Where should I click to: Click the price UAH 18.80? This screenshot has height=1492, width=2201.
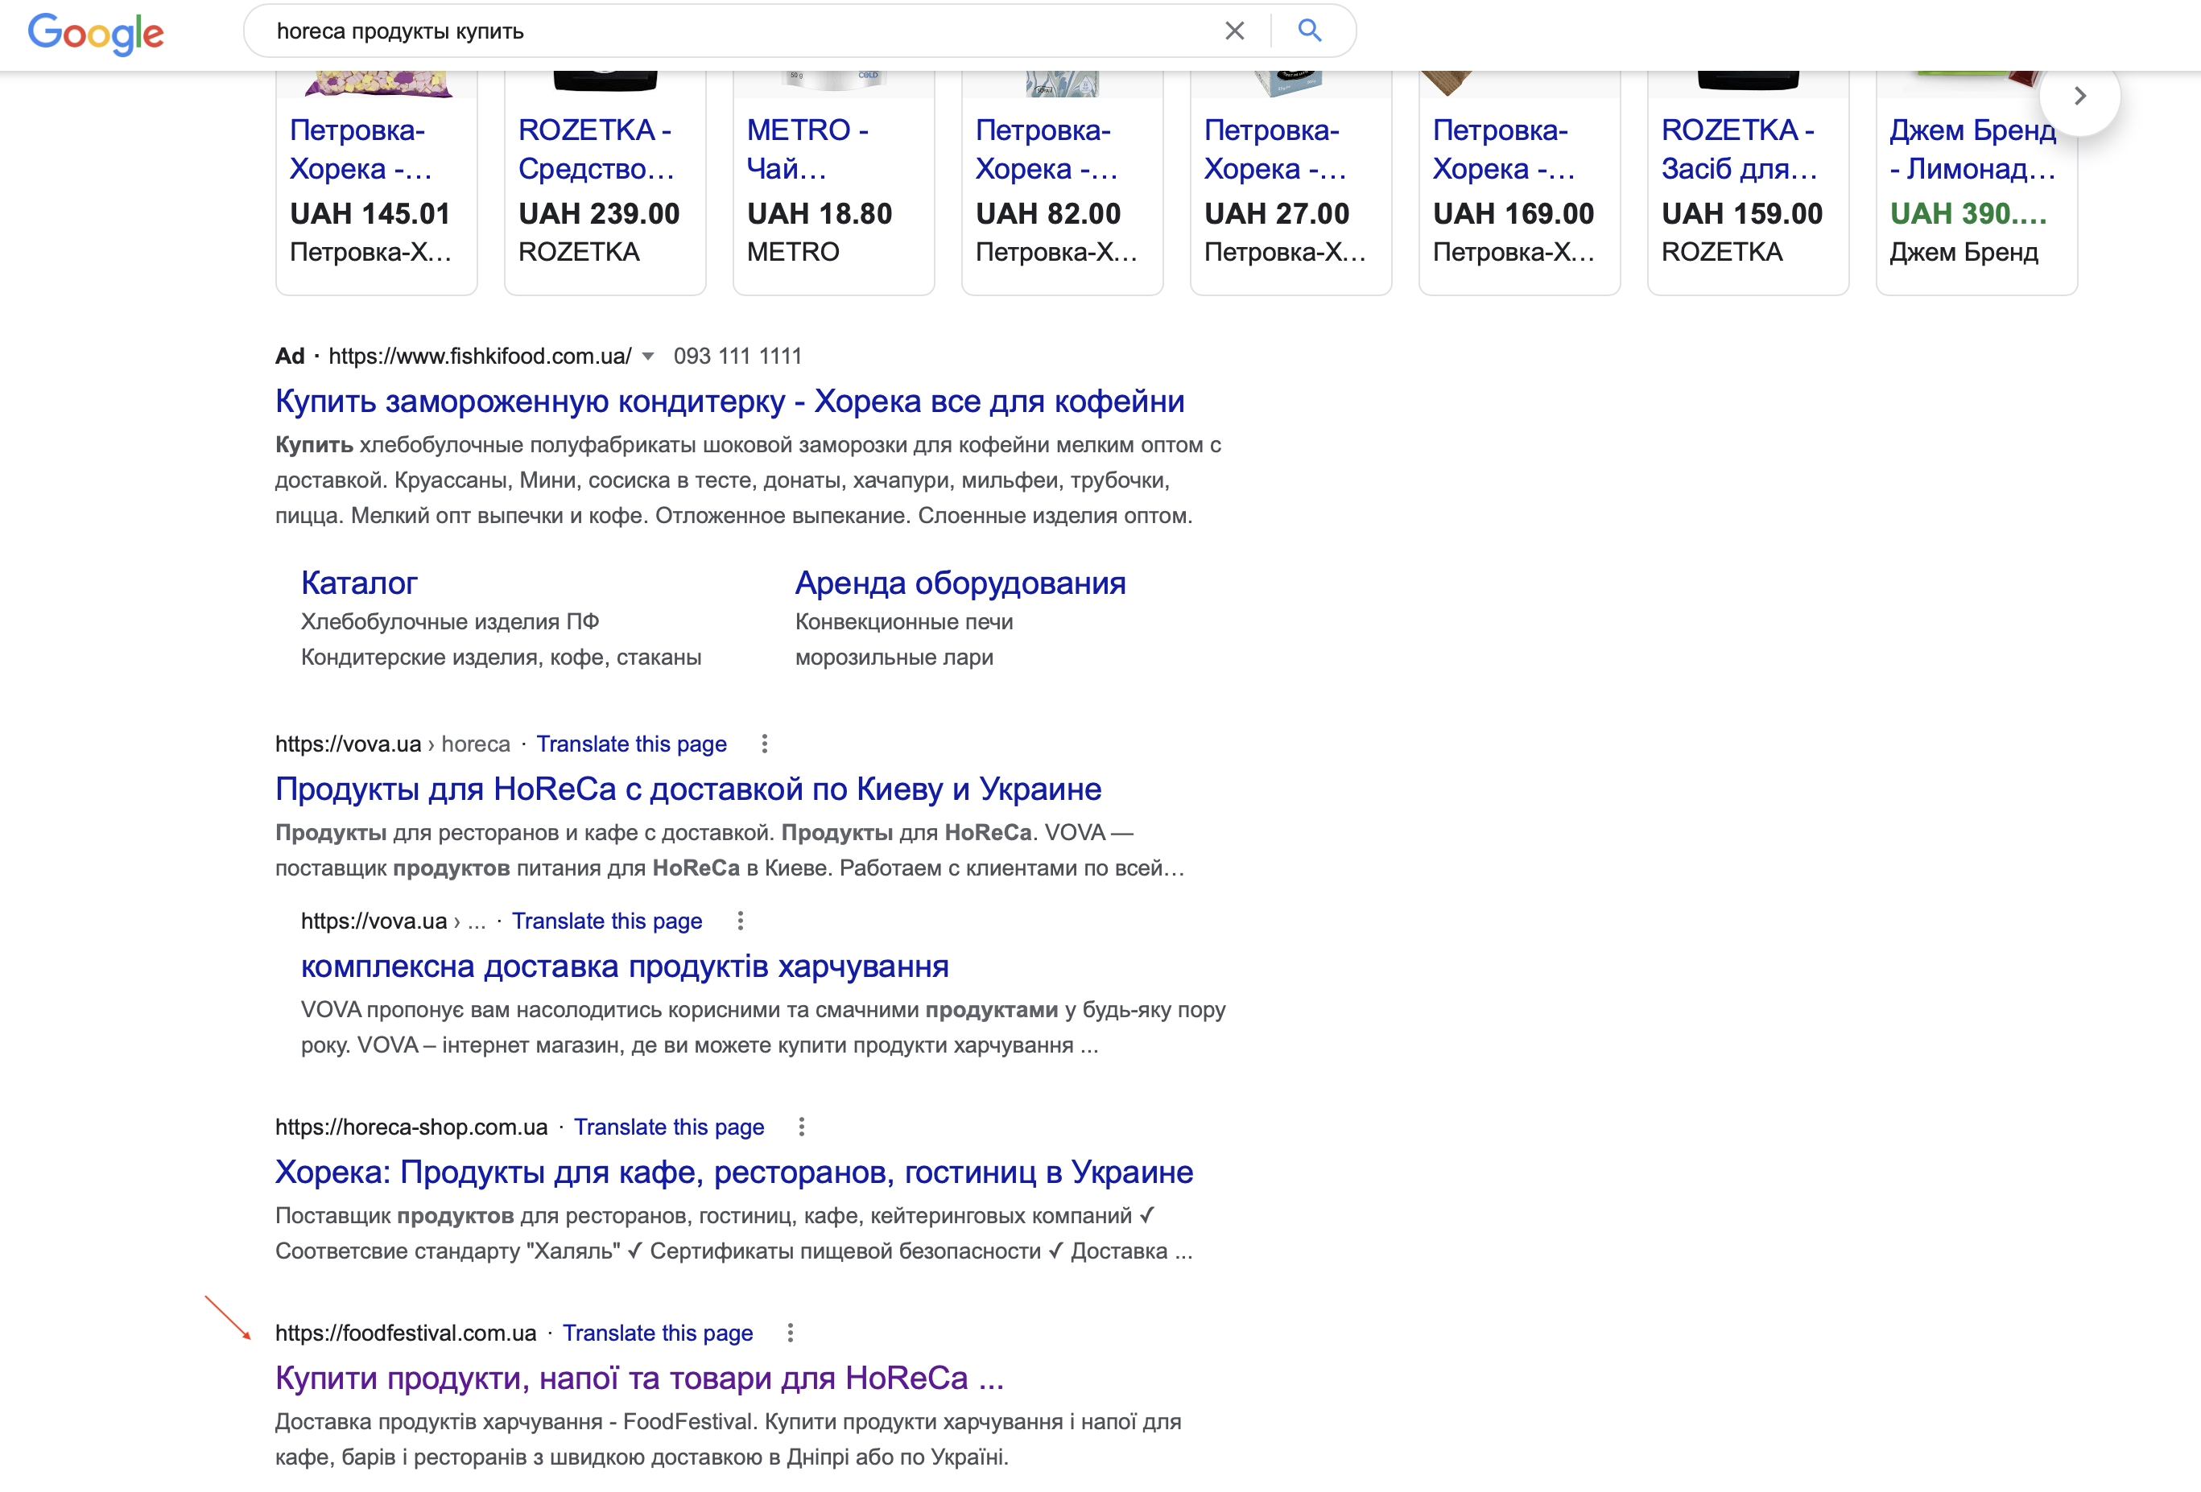[x=820, y=214]
